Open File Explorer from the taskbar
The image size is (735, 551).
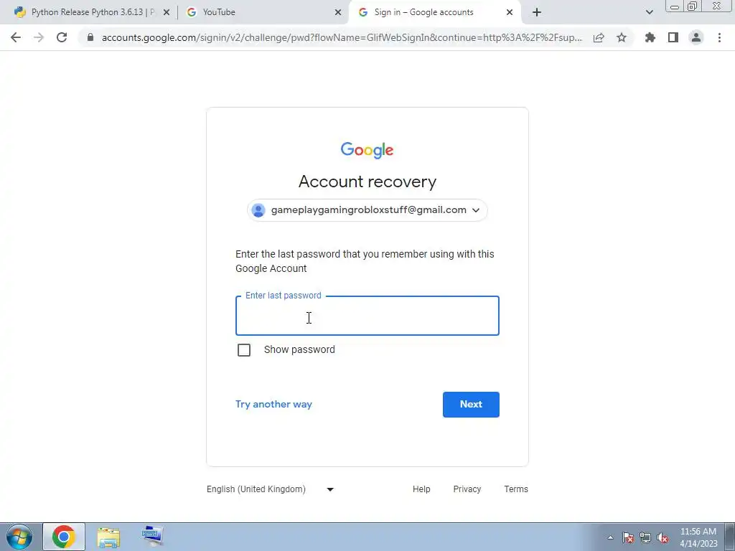pos(108,537)
